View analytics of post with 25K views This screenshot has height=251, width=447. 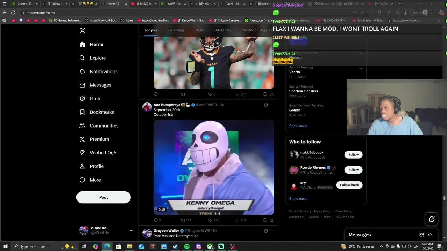(241, 220)
